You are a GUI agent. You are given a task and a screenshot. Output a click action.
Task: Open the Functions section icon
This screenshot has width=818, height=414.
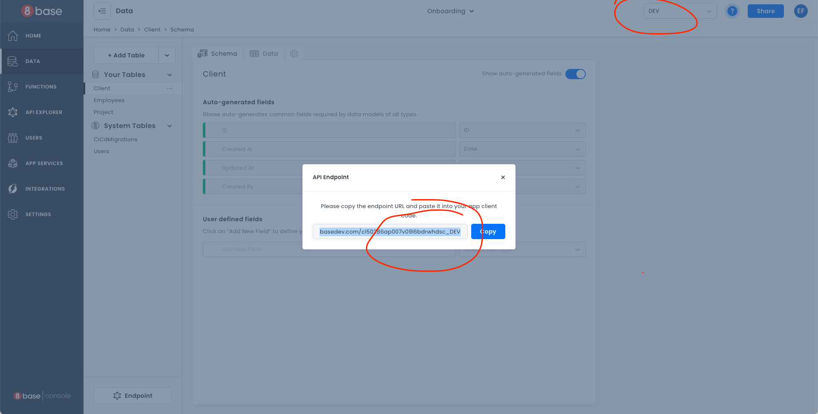click(13, 87)
